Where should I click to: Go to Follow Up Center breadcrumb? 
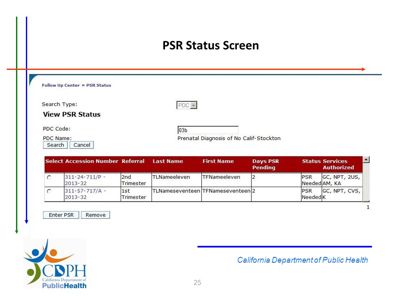pyautogui.click(x=60, y=86)
